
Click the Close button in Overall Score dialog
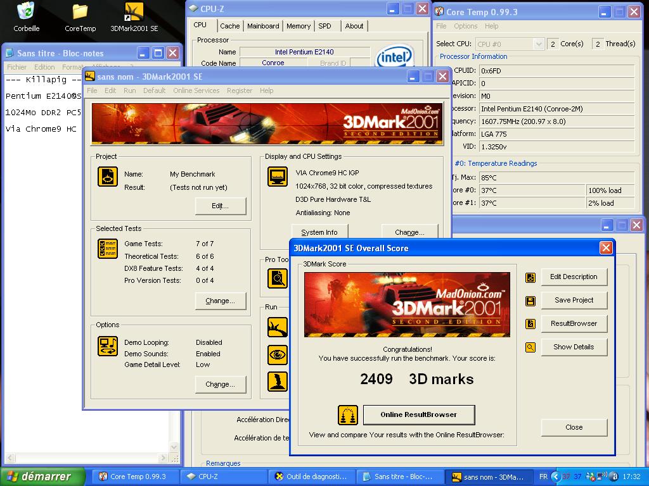pos(574,427)
